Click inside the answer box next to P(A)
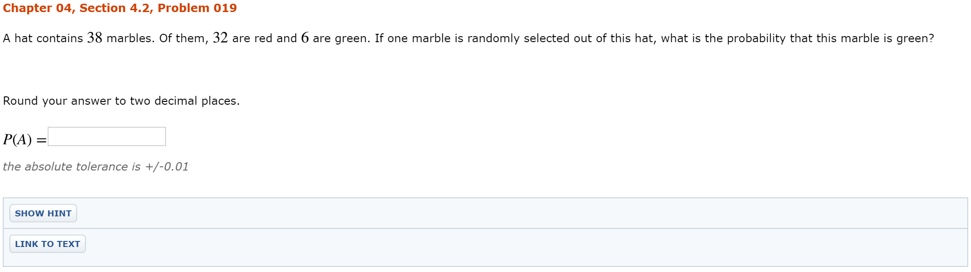 tap(107, 136)
